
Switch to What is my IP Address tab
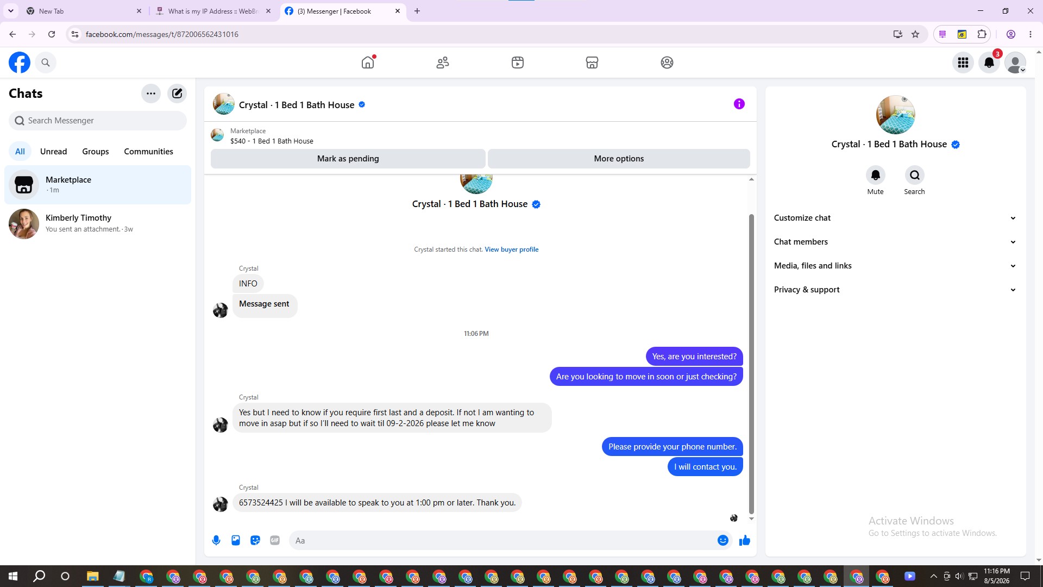point(213,11)
